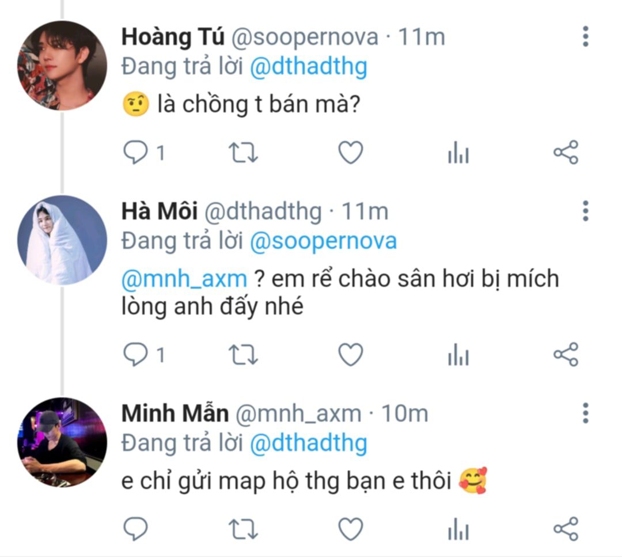Open Minh Mẫn's profile avatar

pos(62,442)
